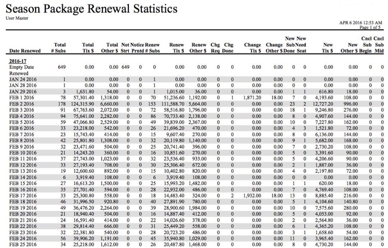Viewport: 388px width, 248px height.
Task: Click the 'User Master' subtitle
Action: click(x=17, y=18)
